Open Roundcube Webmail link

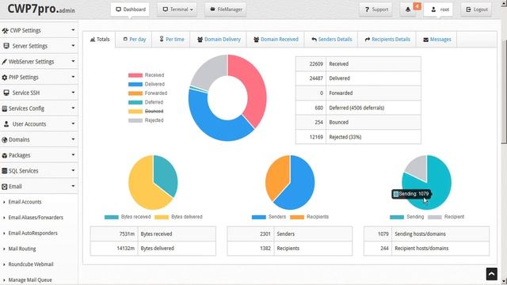(31, 264)
